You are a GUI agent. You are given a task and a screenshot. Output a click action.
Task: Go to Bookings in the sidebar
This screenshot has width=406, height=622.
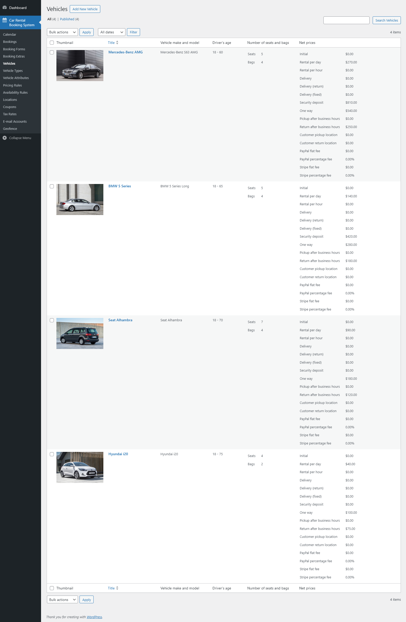click(x=10, y=42)
